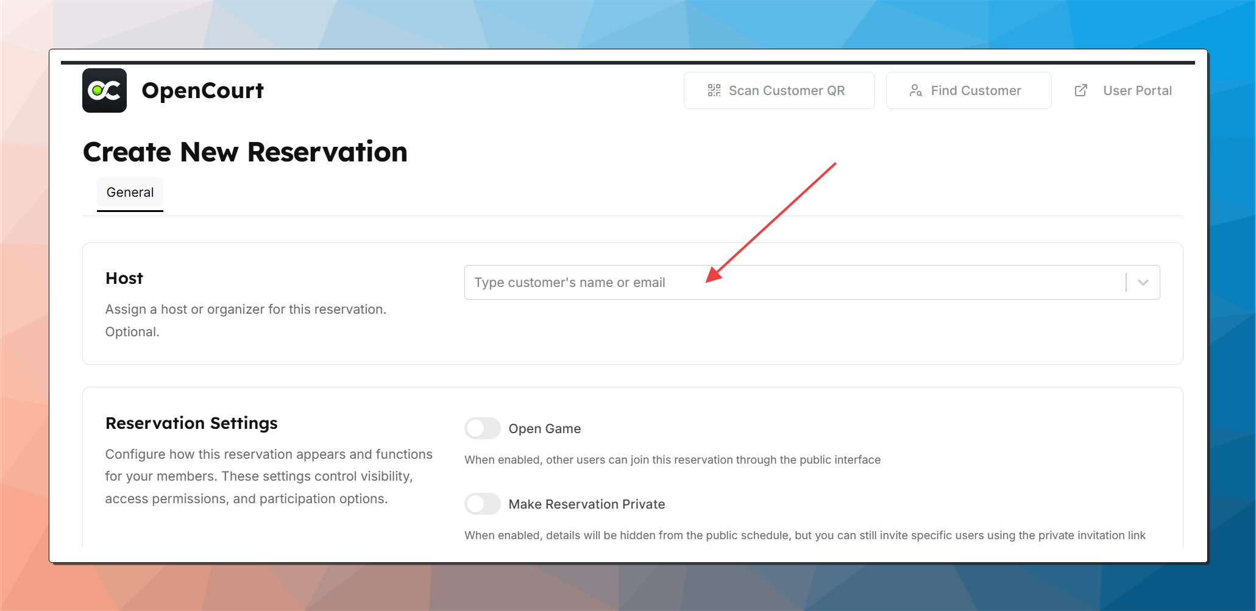Focus the customer name or email field

point(792,283)
